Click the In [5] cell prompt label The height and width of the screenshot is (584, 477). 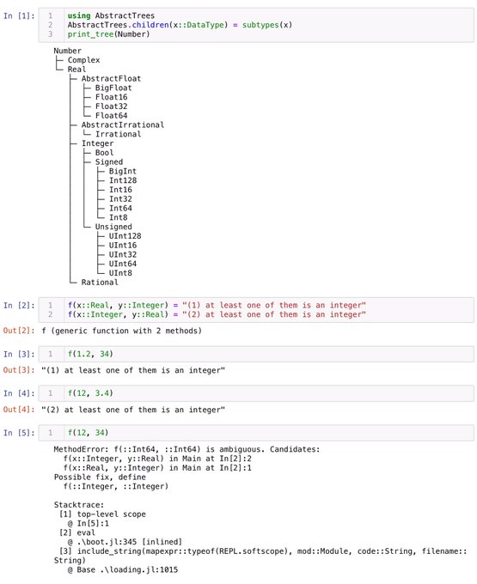tap(19, 433)
